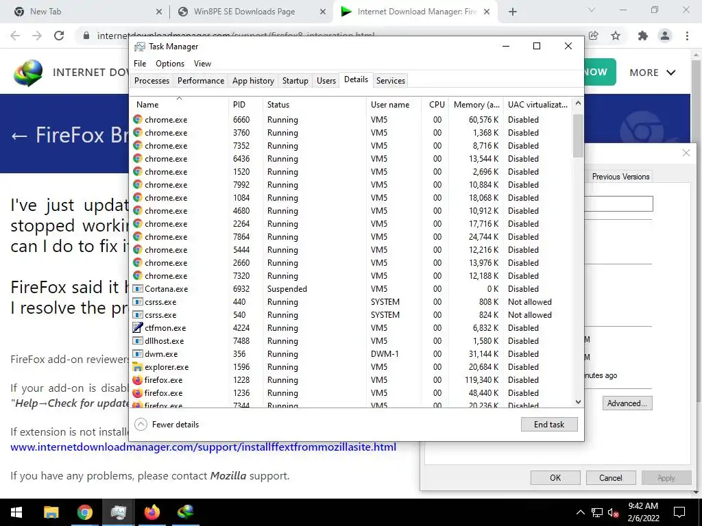
Task: Click Chrome back navigation arrow
Action: [x=15, y=36]
